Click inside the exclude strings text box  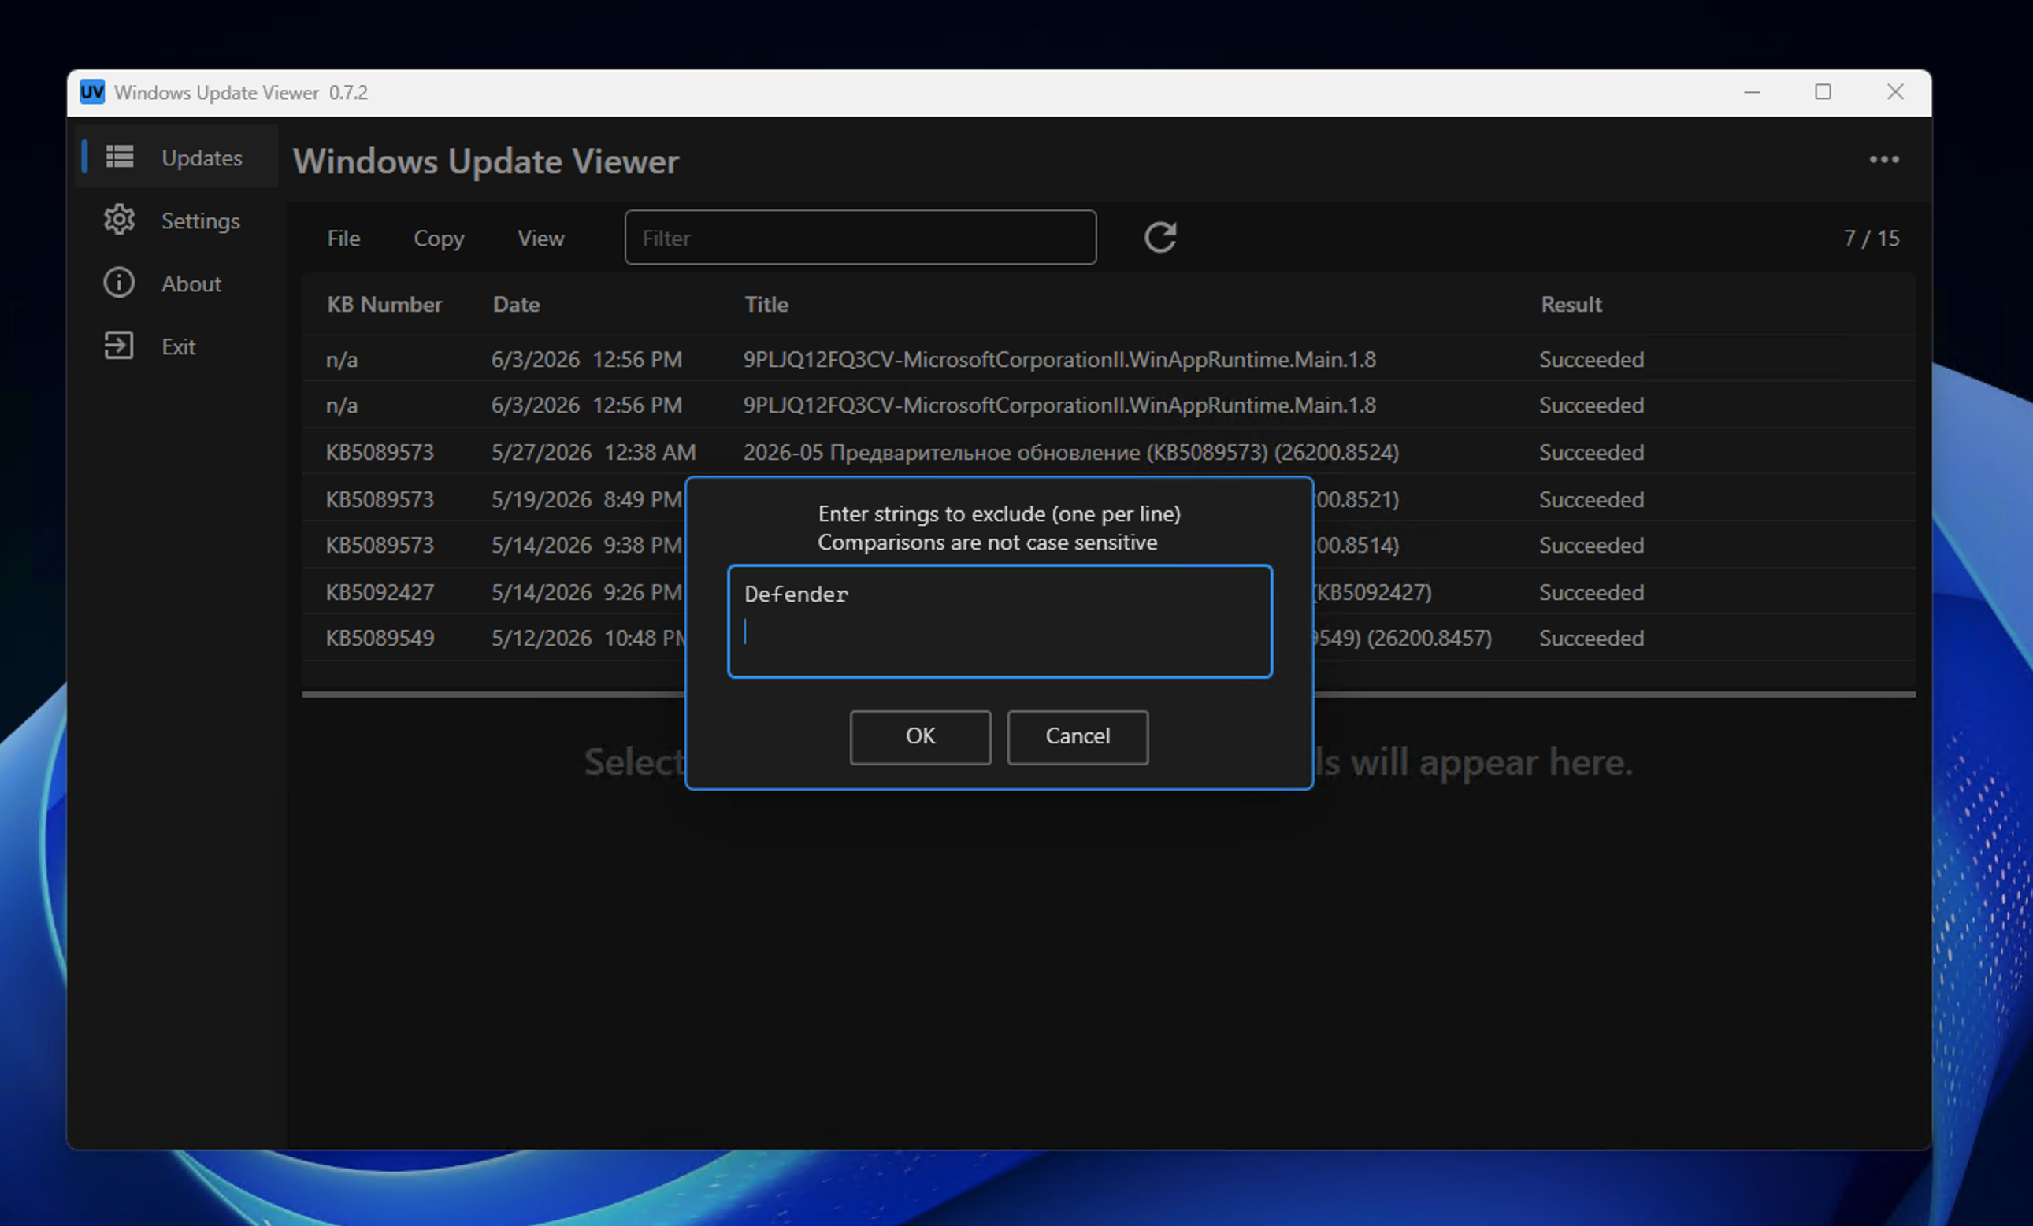coord(1000,621)
